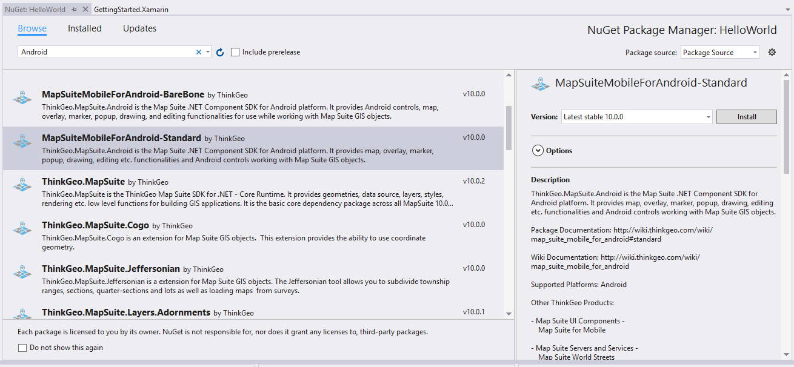This screenshot has height=367, width=794.
Task: Clear the Android search text
Action: (198, 52)
